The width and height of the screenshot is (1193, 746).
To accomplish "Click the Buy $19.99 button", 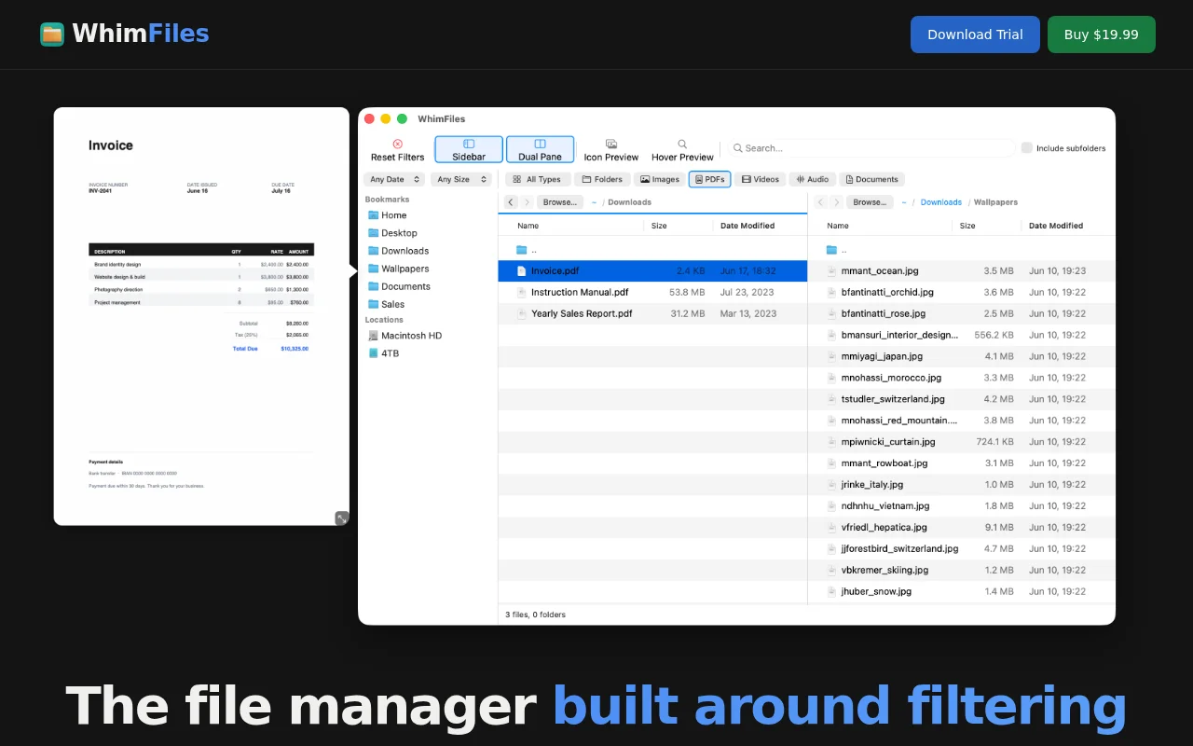I will (1102, 35).
